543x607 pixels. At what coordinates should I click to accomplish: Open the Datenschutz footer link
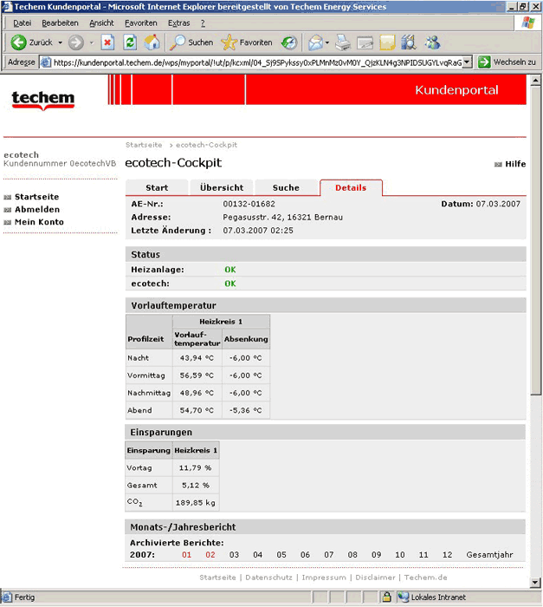pos(268,578)
